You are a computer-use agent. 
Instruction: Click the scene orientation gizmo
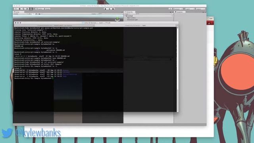(117, 19)
